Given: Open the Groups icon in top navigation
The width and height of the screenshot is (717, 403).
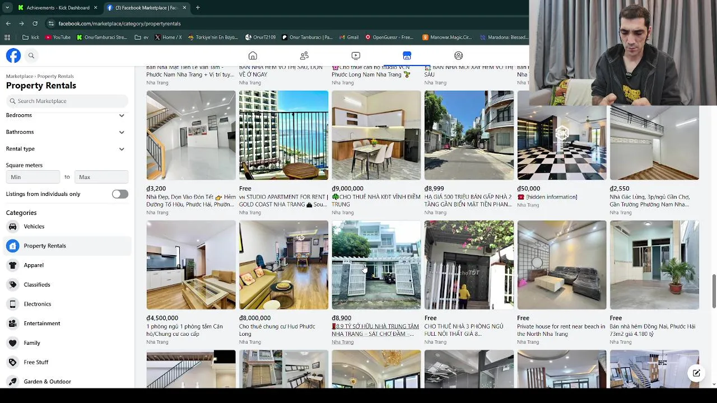Looking at the screenshot, I should [458, 55].
